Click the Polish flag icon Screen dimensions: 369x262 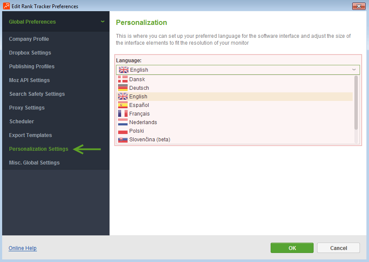pyautogui.click(x=122, y=131)
